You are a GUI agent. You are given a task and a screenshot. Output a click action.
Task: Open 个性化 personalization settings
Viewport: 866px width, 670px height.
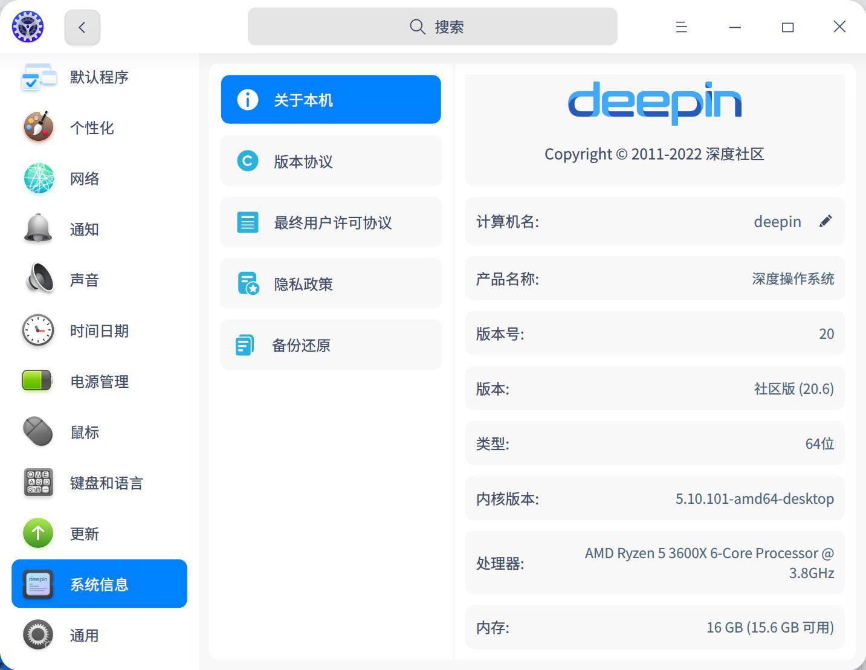coord(37,127)
